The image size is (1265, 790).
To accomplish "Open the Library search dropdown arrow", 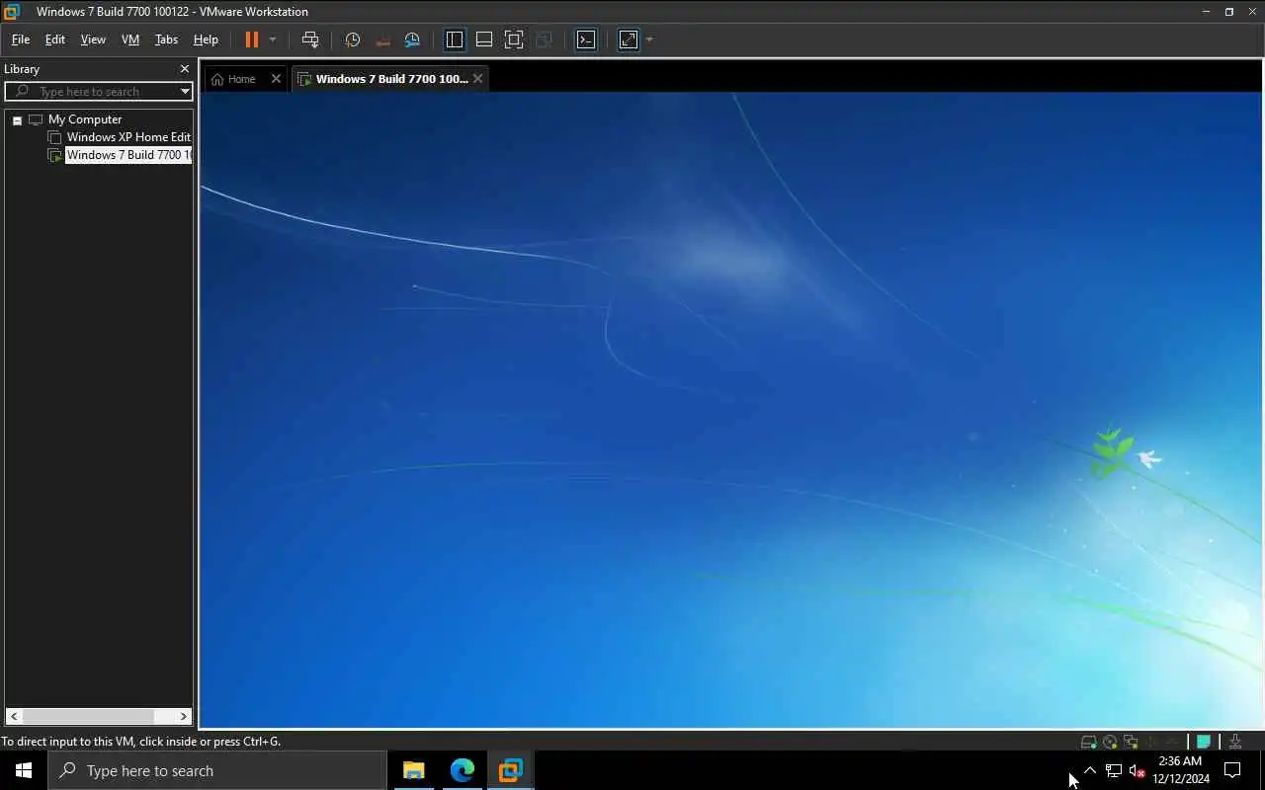I will pos(185,92).
